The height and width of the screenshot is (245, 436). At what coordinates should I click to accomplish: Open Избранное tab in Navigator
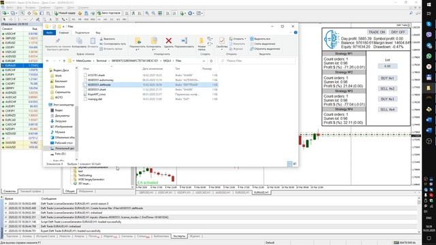[86, 191]
